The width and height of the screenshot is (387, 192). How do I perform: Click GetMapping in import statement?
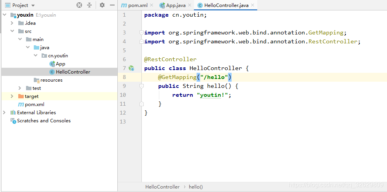click(x=326, y=33)
